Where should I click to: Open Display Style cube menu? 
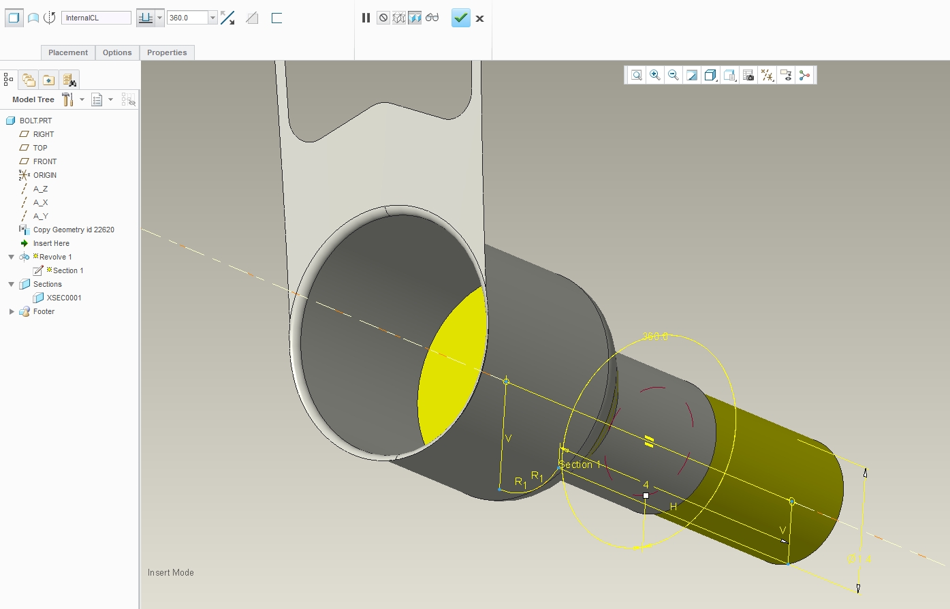click(x=710, y=75)
